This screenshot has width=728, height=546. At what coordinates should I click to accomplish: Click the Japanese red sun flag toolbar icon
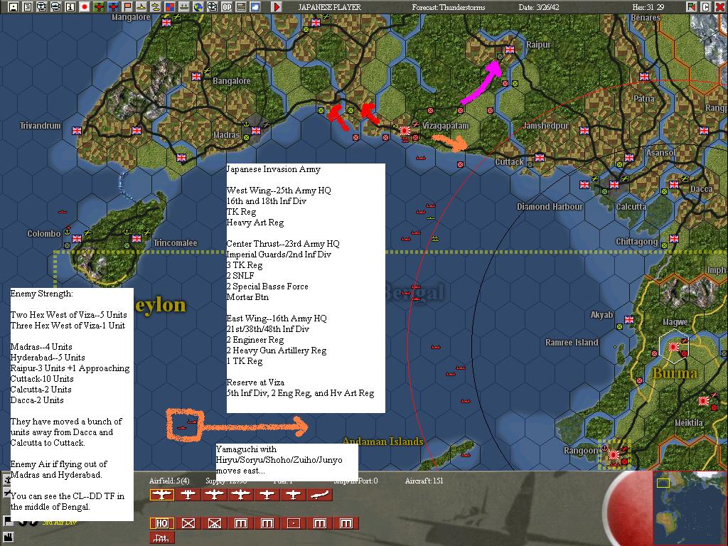click(85, 7)
